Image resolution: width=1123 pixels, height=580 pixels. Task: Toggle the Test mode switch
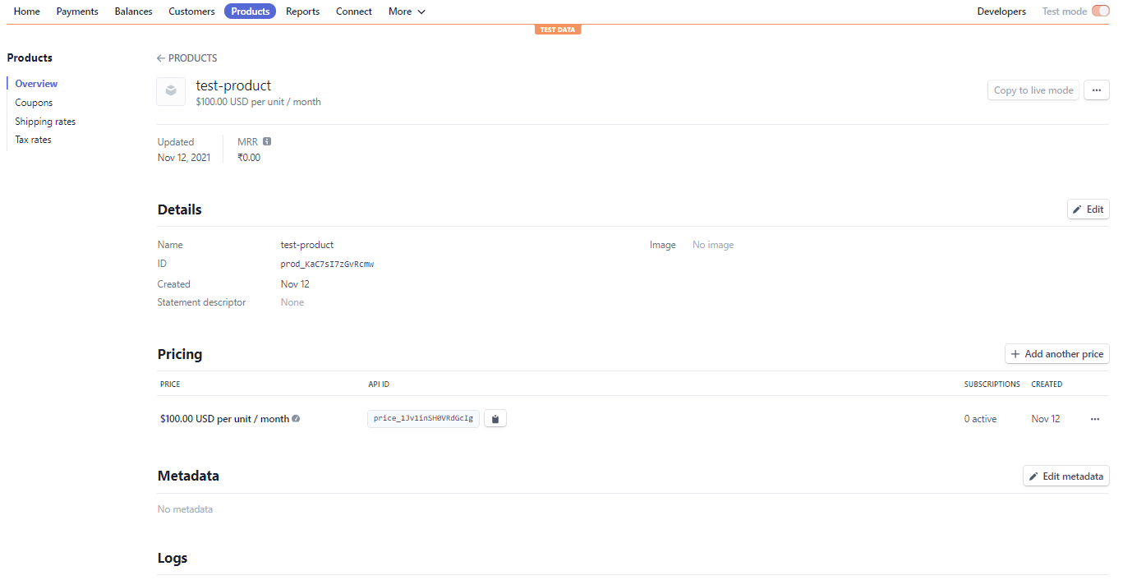(1100, 12)
